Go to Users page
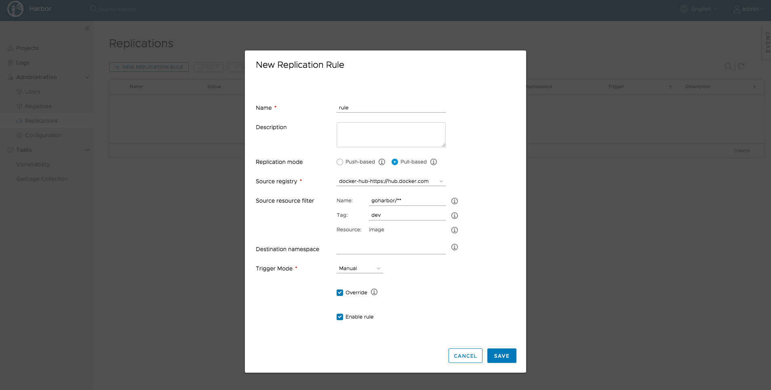 pos(33,92)
